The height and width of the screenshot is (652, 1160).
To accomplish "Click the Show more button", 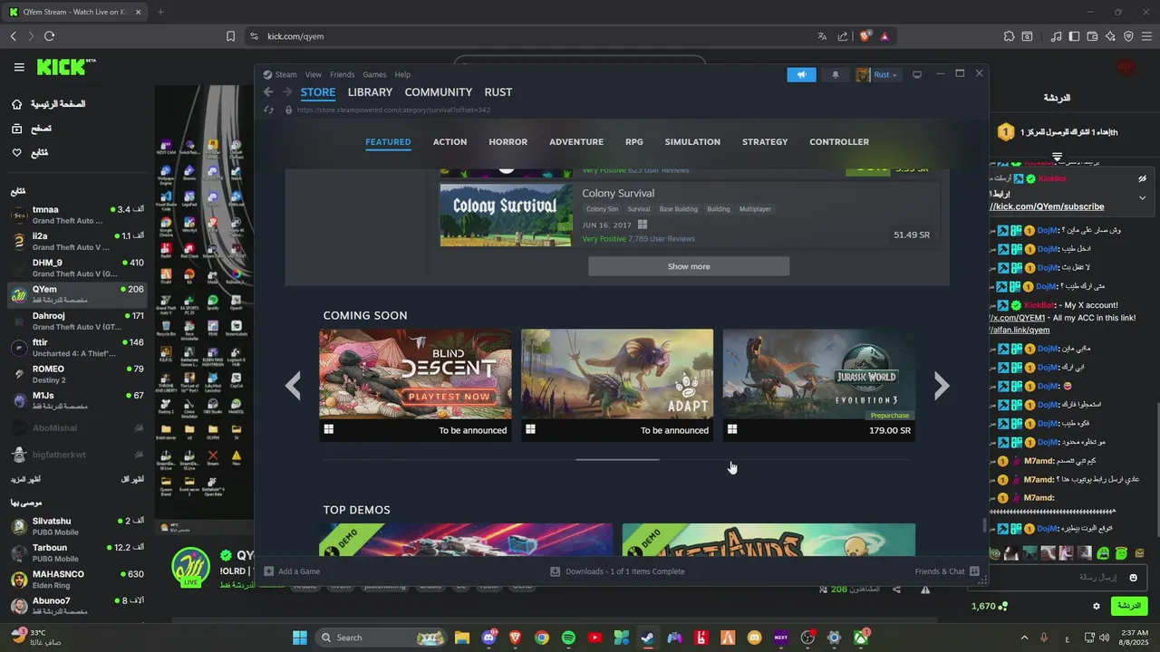I will (689, 266).
